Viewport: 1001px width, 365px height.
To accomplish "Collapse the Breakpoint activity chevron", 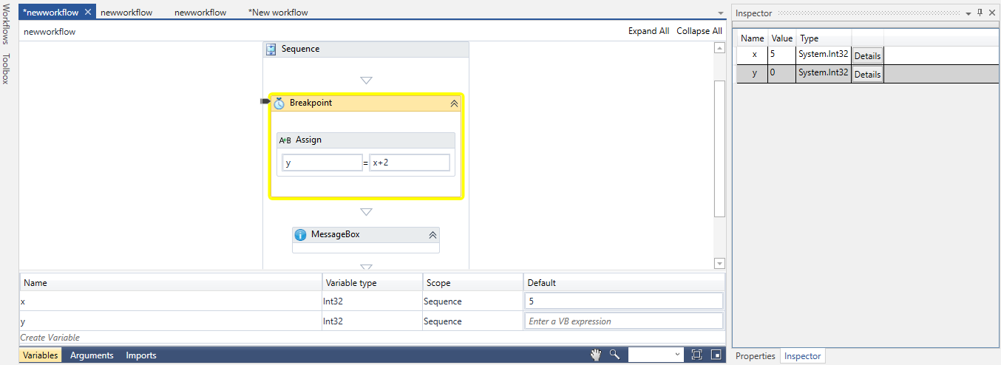I will (454, 103).
